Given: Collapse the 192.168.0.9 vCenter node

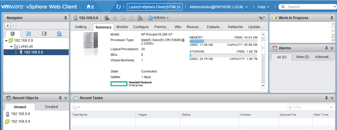Looking at the screenshot, I should point(6,40).
